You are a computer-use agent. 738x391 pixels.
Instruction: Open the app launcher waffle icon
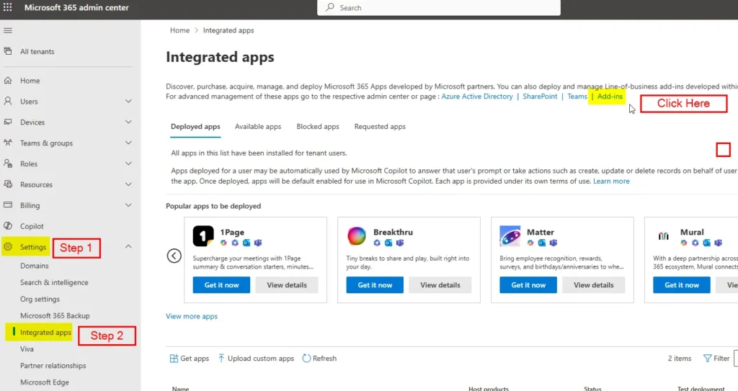(7, 7)
